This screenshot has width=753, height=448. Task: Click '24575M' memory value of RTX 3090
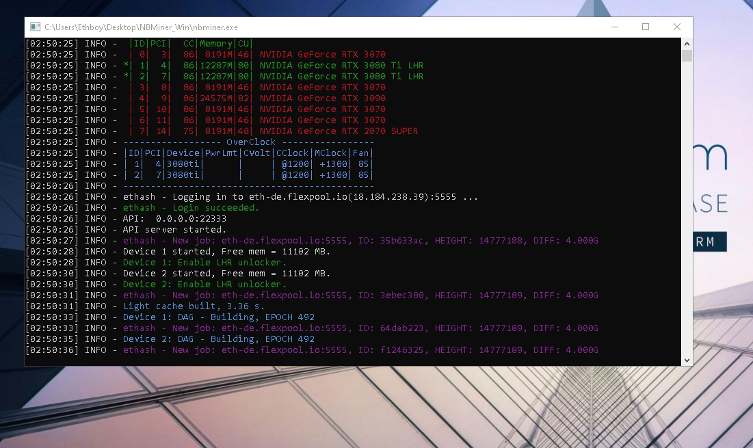pyautogui.click(x=215, y=98)
